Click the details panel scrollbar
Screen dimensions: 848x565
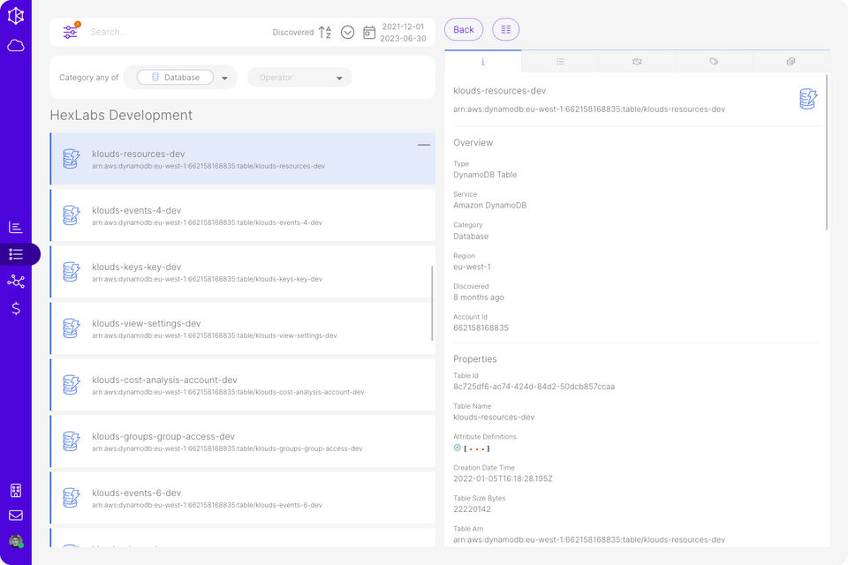click(x=827, y=153)
